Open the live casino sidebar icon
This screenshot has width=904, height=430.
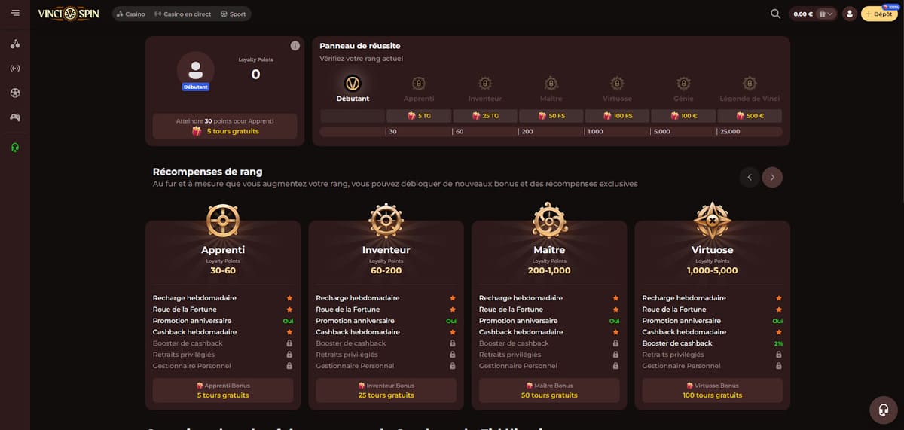[15, 69]
